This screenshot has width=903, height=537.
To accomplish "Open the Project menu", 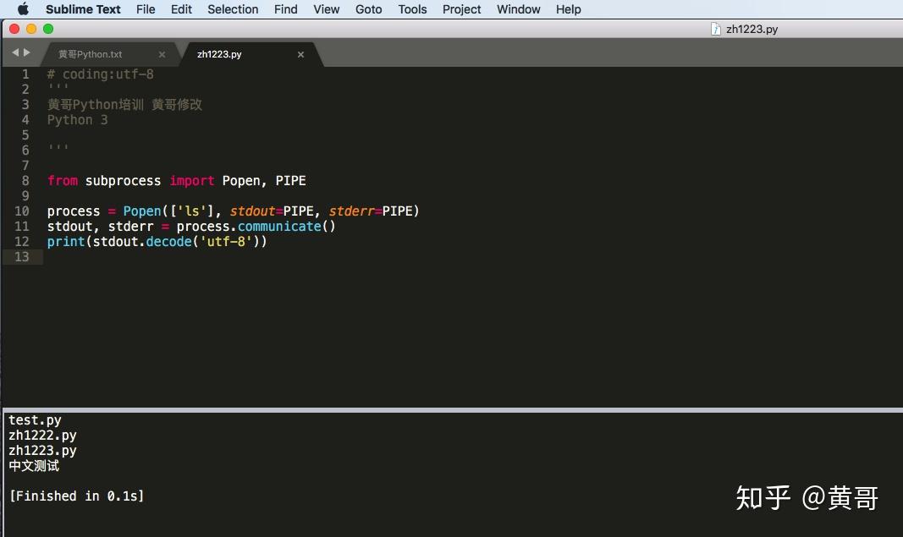I will [461, 9].
